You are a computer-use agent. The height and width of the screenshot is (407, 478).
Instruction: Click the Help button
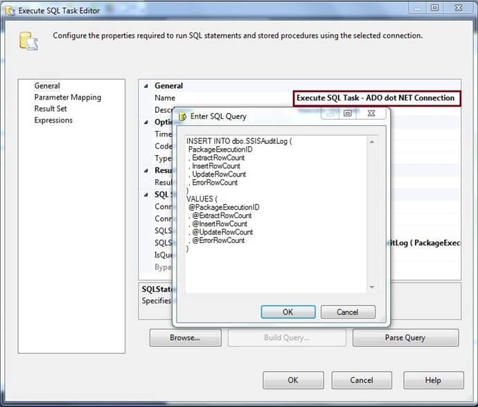tap(434, 380)
